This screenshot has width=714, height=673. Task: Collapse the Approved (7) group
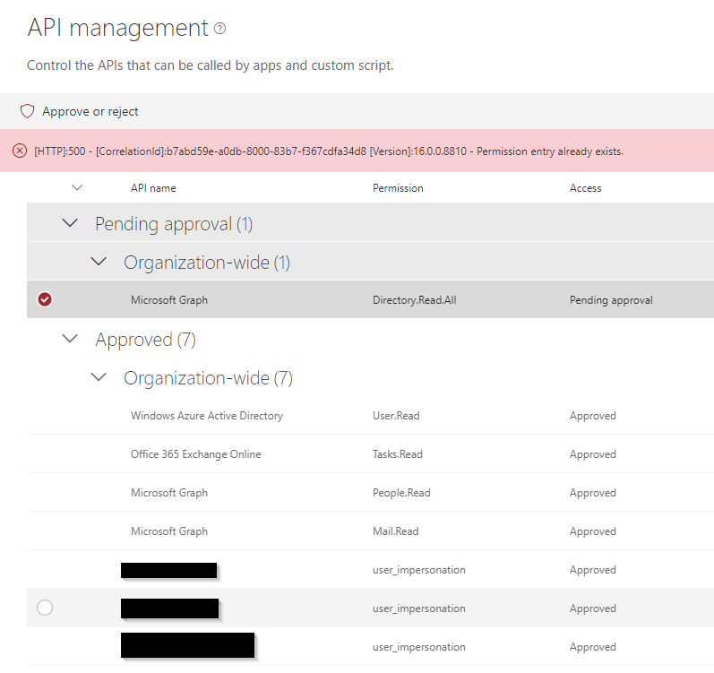(x=70, y=339)
